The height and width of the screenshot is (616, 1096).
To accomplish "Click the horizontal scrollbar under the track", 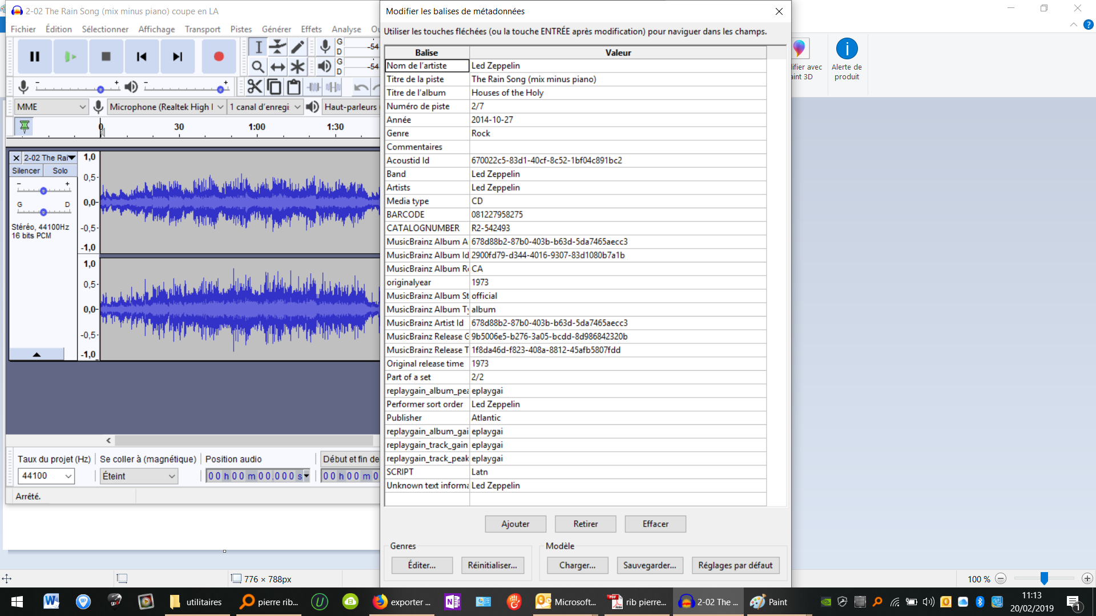I will click(244, 440).
